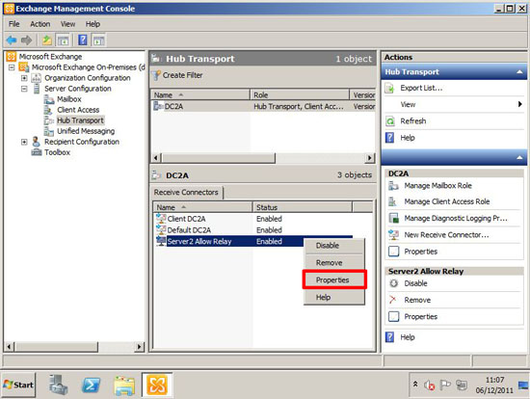Click the Action Center flag tray icon
Screen dimensions: 530x399
pyautogui.click(x=445, y=385)
